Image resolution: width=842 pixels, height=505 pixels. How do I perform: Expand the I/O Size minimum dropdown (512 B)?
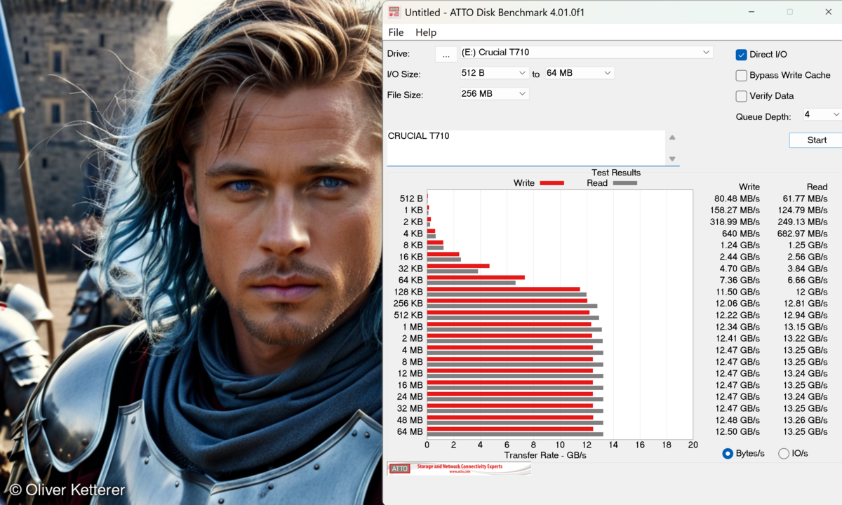[494, 73]
